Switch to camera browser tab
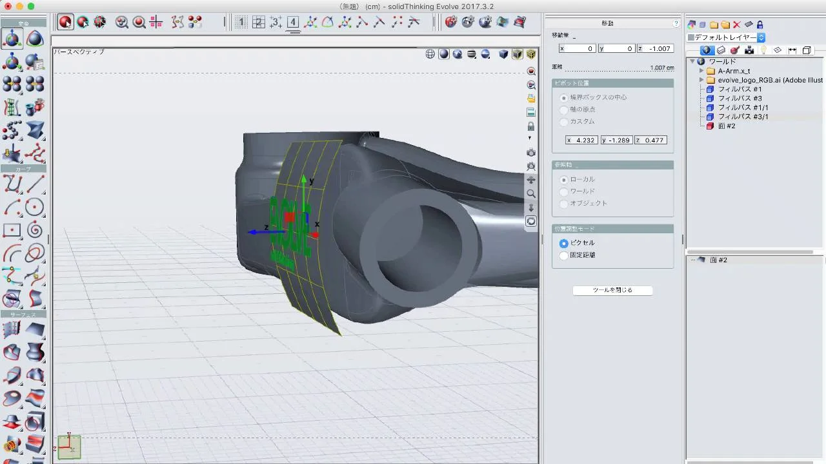826x464 pixels. coord(749,50)
